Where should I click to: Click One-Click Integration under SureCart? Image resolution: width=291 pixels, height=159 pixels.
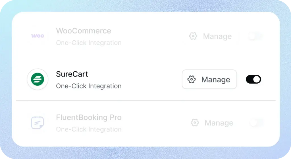click(x=89, y=86)
